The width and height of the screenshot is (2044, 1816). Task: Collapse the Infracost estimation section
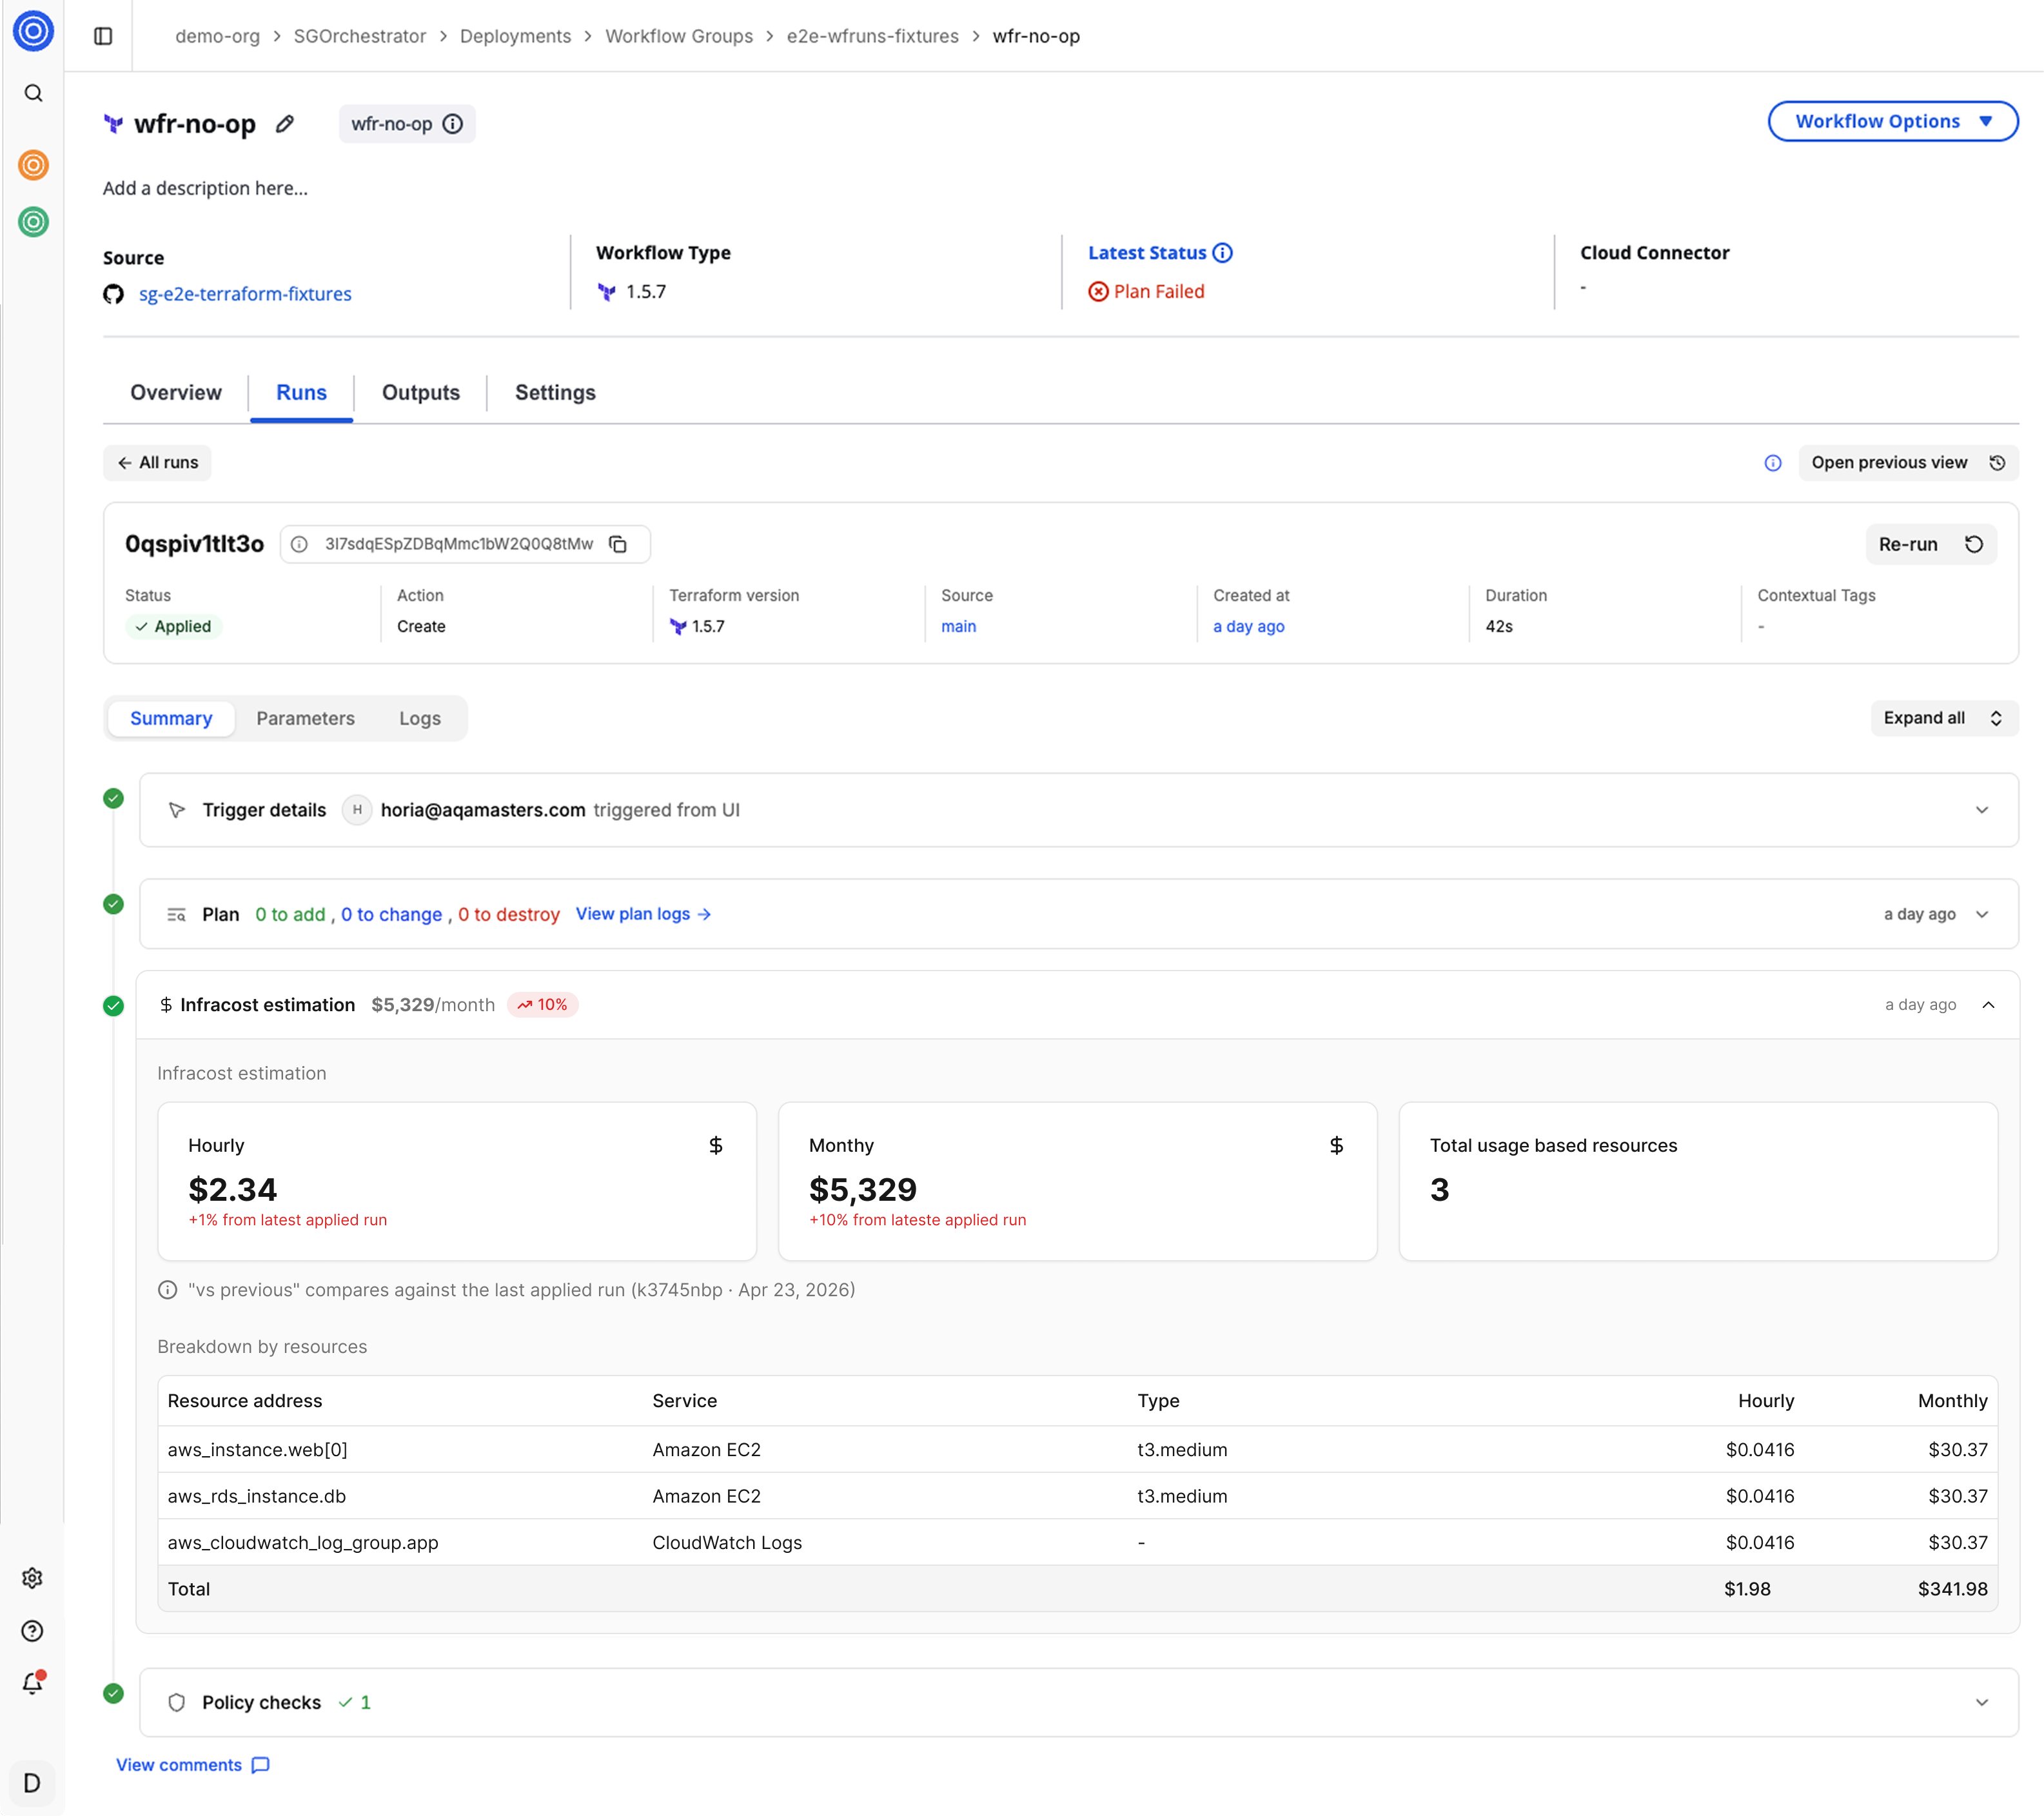(1988, 1005)
